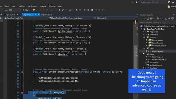This screenshot has height=99, width=176.
Task: Click the Step Over debug icon
Action: point(63,10)
